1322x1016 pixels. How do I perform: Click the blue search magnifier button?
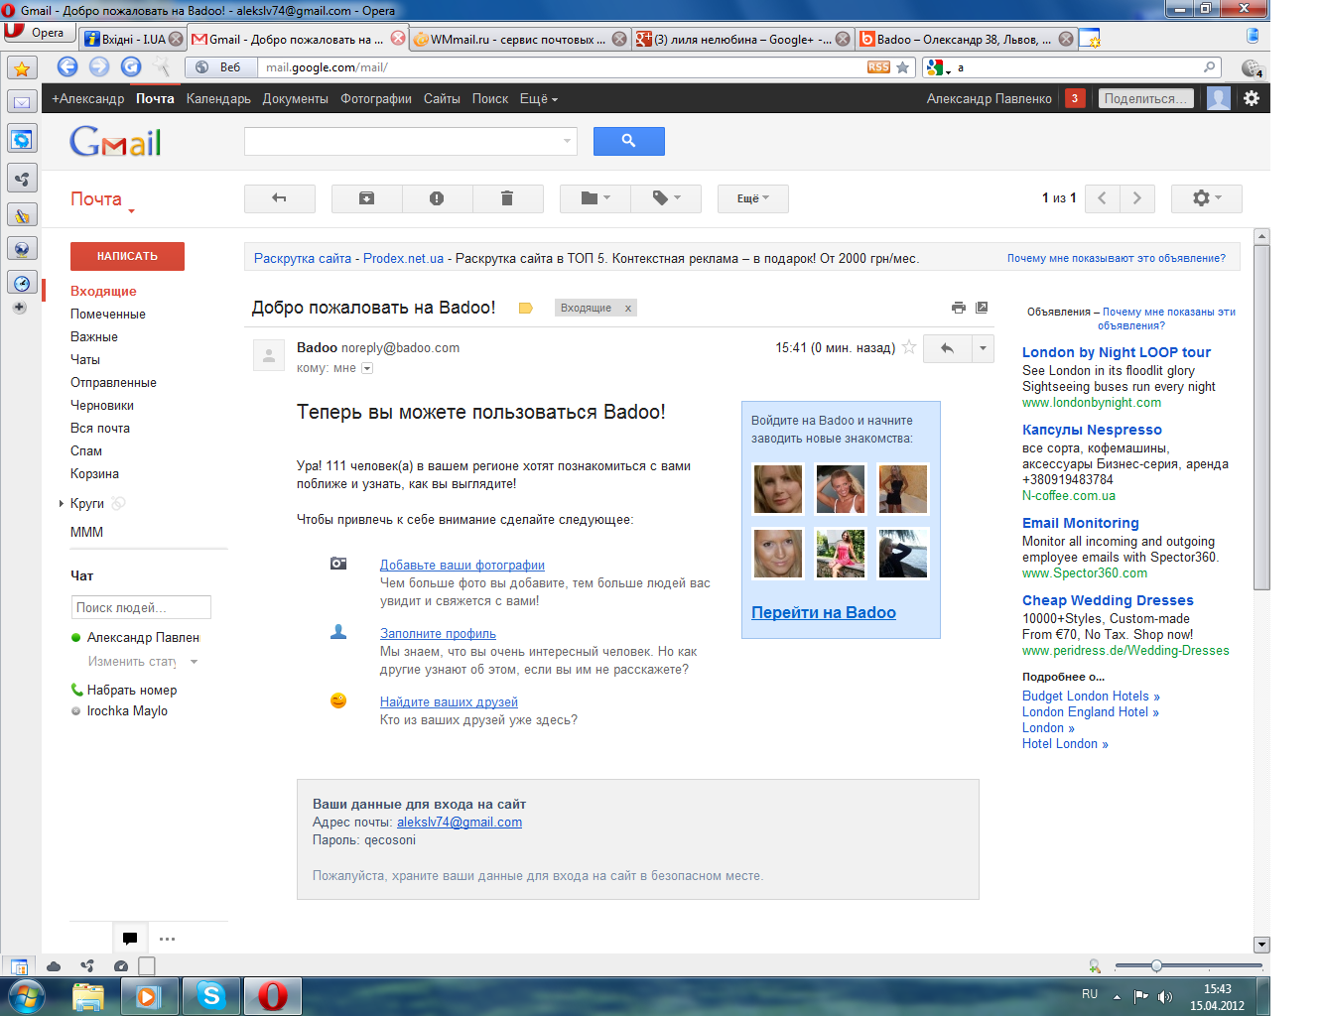click(x=628, y=141)
